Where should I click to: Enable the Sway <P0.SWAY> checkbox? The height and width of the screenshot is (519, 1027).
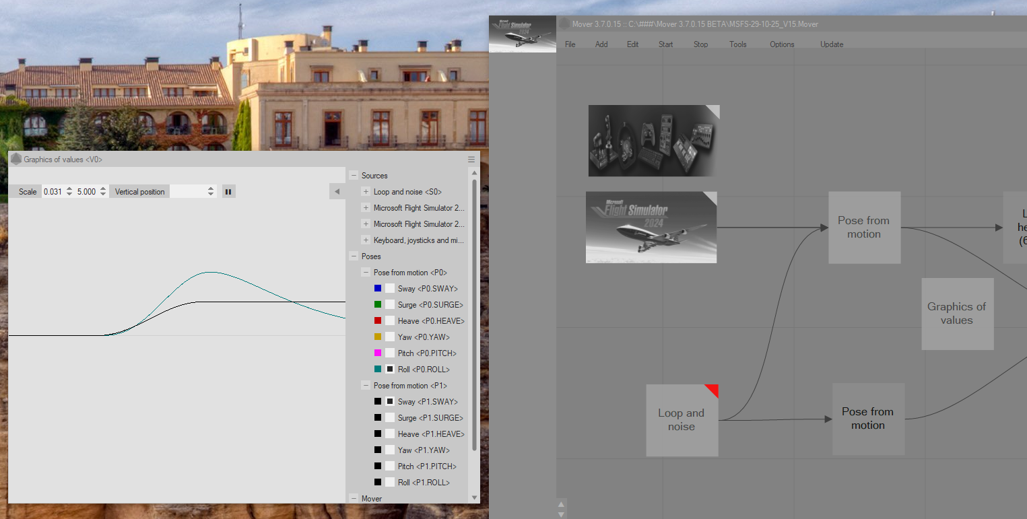pyautogui.click(x=390, y=289)
